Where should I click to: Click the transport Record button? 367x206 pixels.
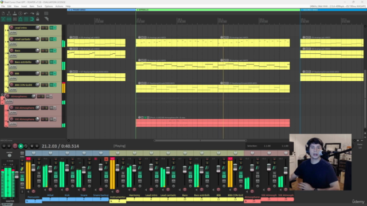[15, 146]
